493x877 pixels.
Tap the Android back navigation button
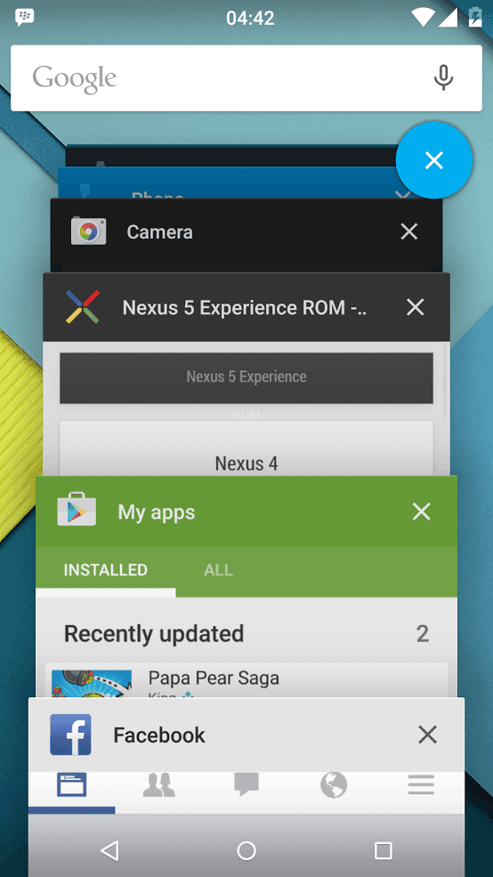(x=109, y=850)
